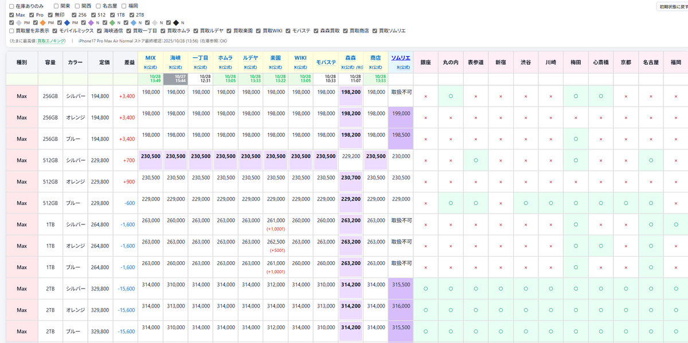Open the ホムラ shop header link
Image resolution: width=688 pixels, height=343 pixels.
click(x=225, y=58)
